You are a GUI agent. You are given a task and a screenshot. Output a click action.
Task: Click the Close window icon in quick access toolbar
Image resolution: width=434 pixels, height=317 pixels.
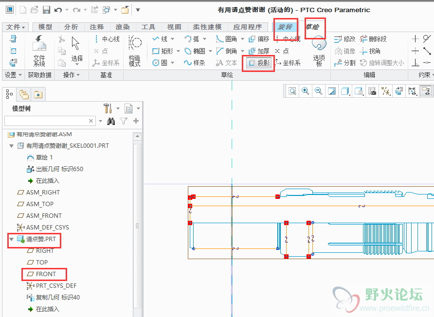(125, 10)
